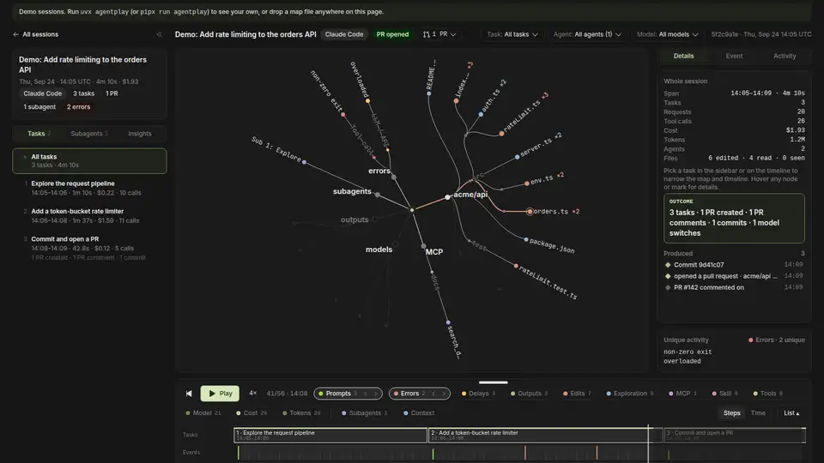Click timeline segment Add a token-bucket rate limiter
Viewport: 824px width, 463px height.
click(x=545, y=436)
